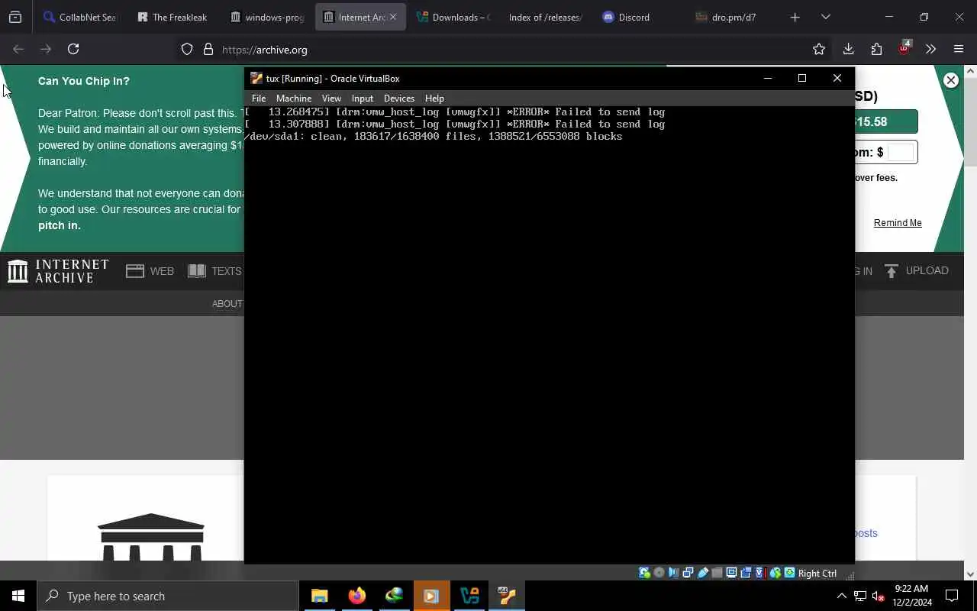The height and width of the screenshot is (611, 977).
Task: Click the keyboard capture arrow indicator
Action: (790, 573)
